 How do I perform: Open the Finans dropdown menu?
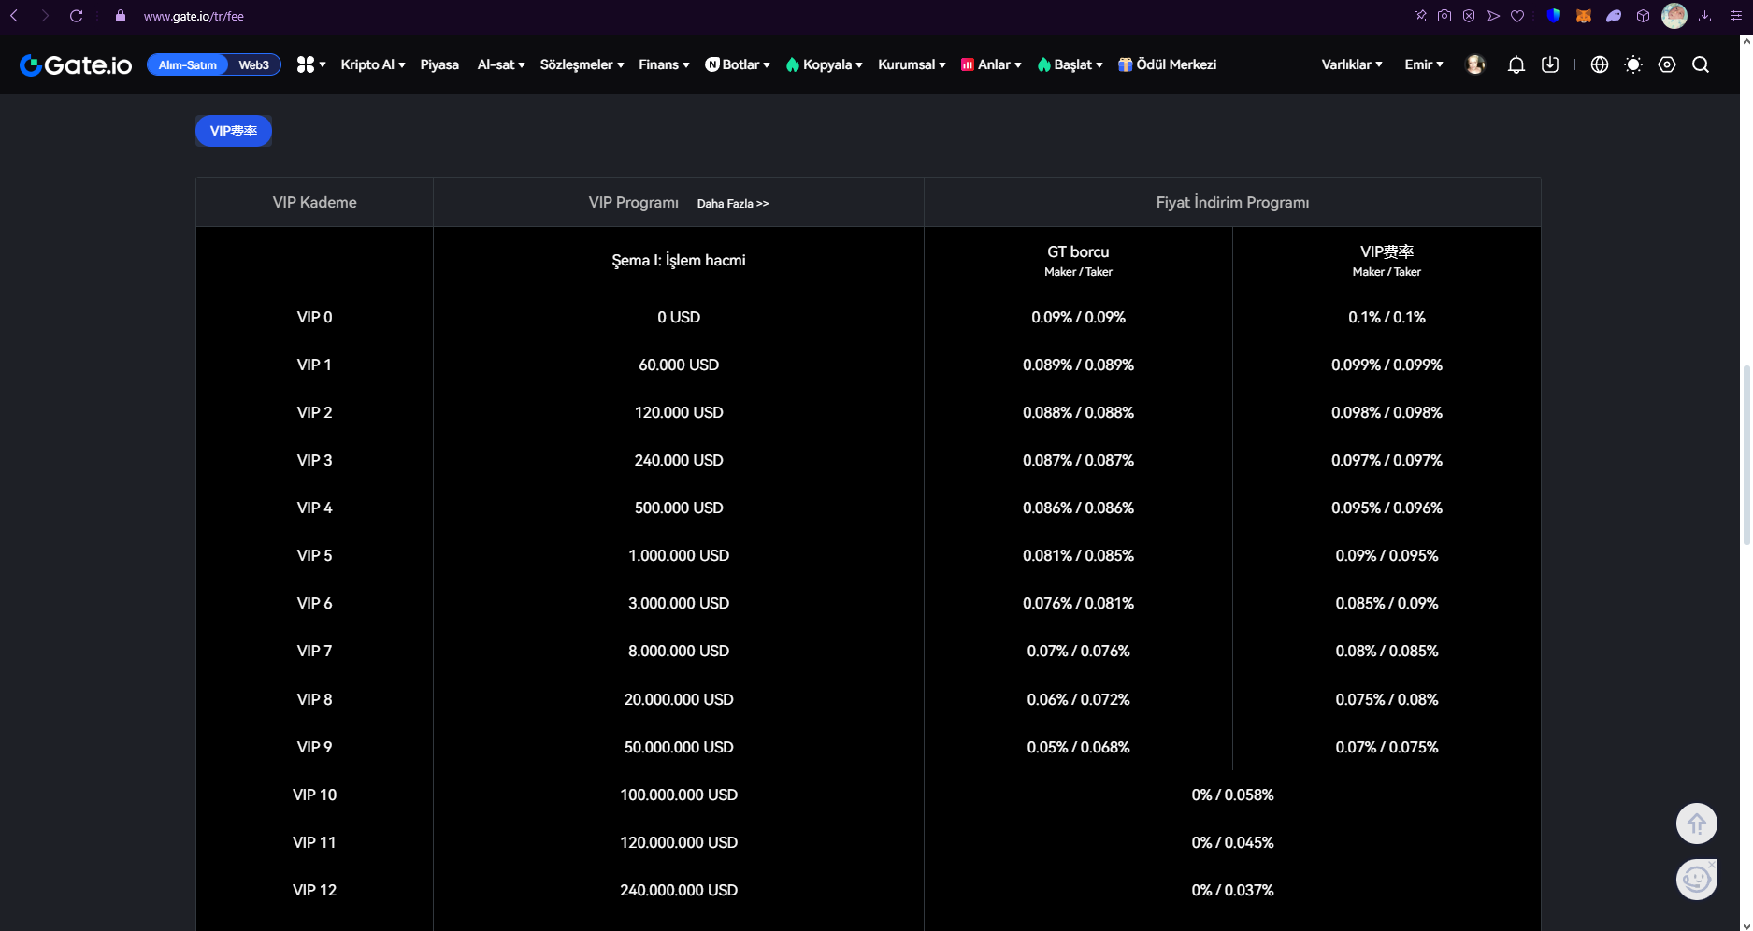pyautogui.click(x=664, y=64)
